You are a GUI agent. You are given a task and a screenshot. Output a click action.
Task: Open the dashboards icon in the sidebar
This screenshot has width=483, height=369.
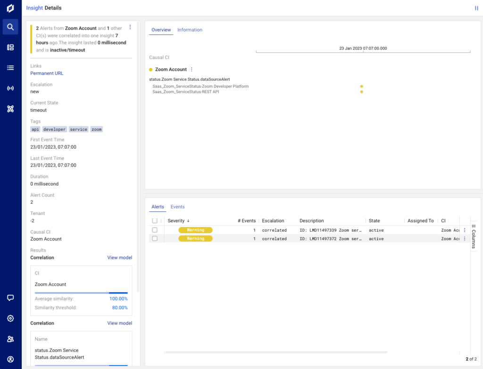(x=10, y=47)
